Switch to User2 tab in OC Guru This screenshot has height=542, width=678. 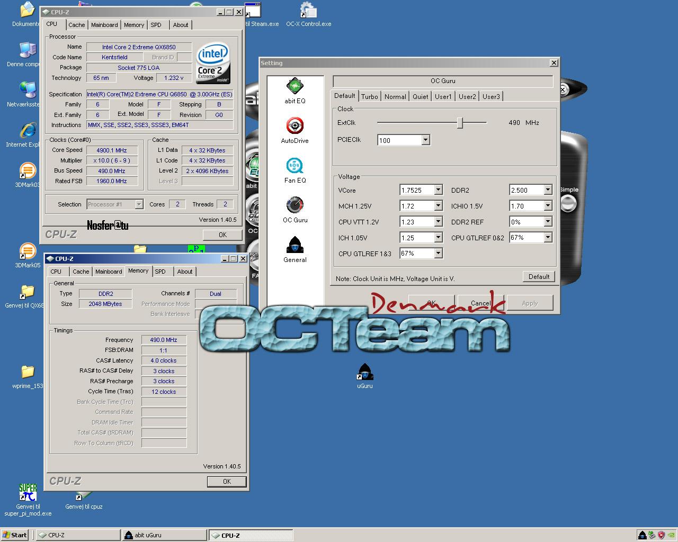coord(467,96)
